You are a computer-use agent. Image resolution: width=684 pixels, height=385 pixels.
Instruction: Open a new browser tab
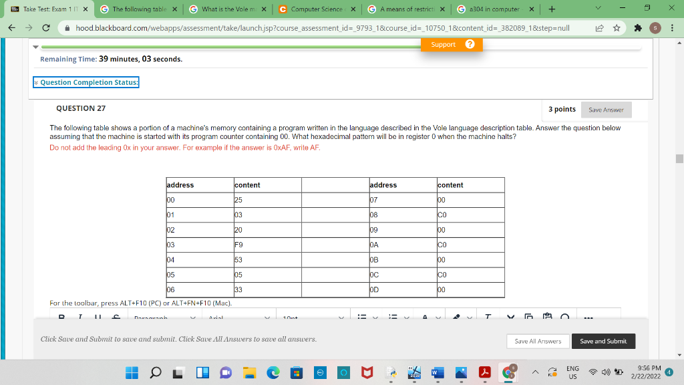click(x=552, y=9)
